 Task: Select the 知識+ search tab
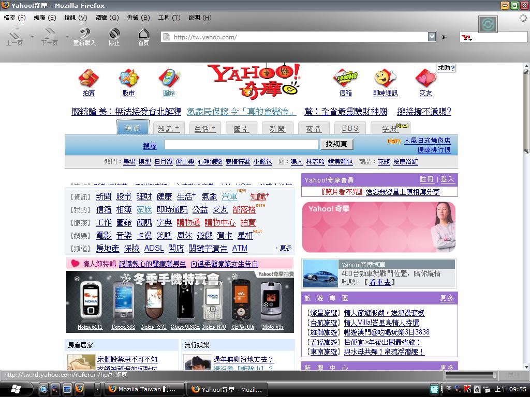point(169,128)
